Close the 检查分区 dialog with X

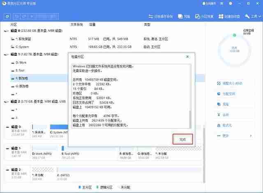[188, 56]
